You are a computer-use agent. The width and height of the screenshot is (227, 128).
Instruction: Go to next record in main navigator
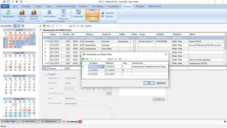coord(78,26)
